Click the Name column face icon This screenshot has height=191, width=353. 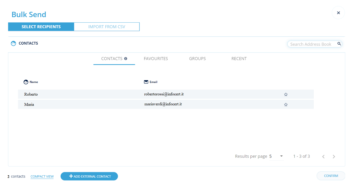click(26, 82)
